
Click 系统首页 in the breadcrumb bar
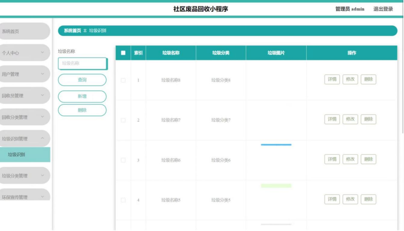(x=72, y=31)
